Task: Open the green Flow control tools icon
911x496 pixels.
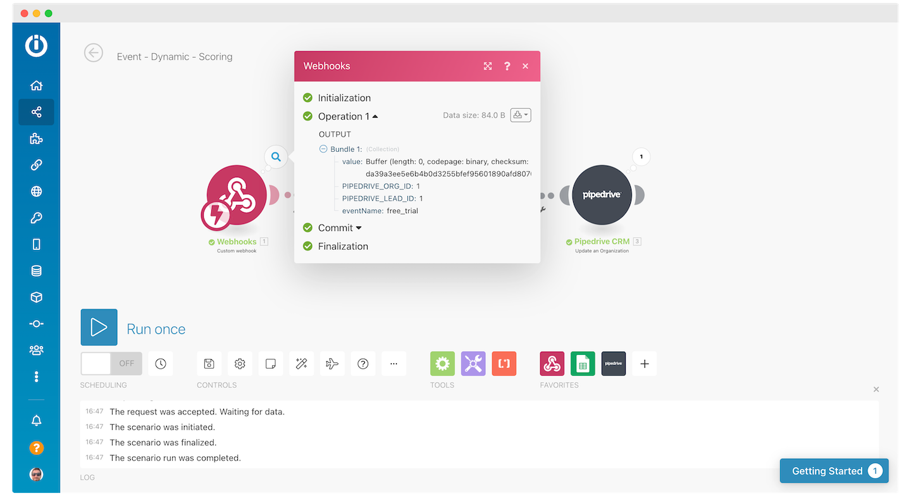Action: [x=442, y=364]
